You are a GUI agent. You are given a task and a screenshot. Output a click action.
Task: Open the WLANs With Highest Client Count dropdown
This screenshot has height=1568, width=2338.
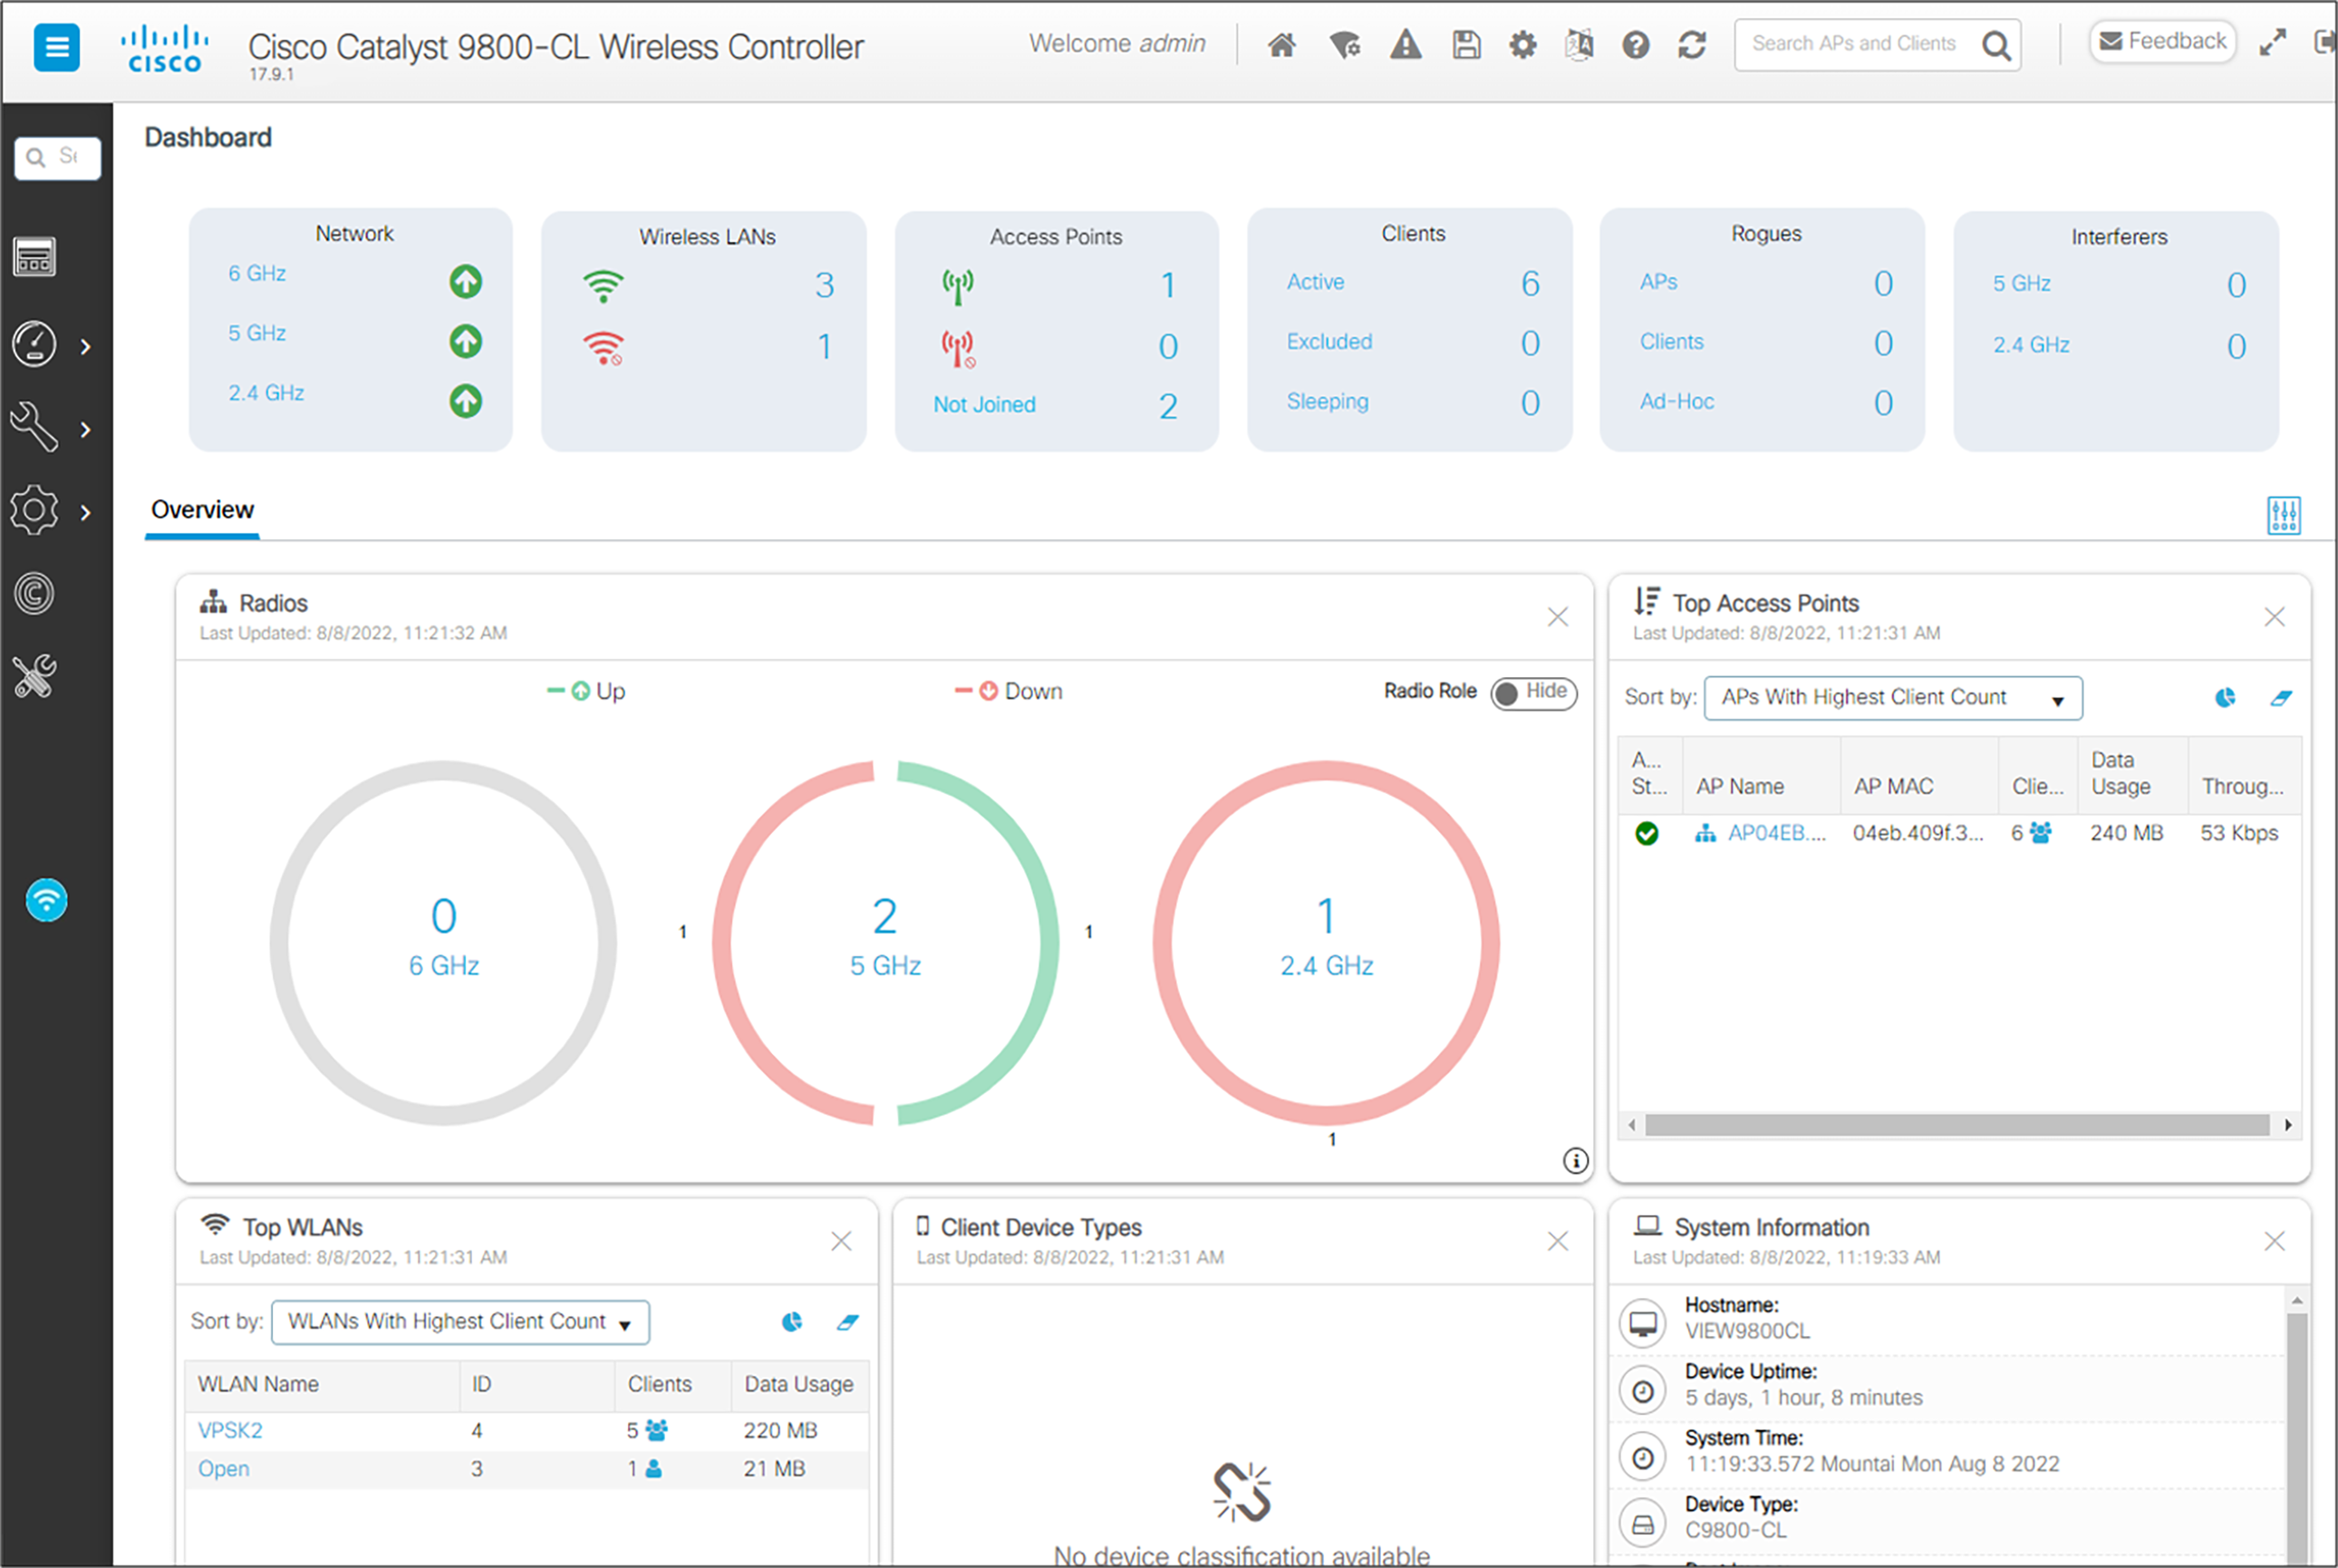pyautogui.click(x=459, y=1322)
